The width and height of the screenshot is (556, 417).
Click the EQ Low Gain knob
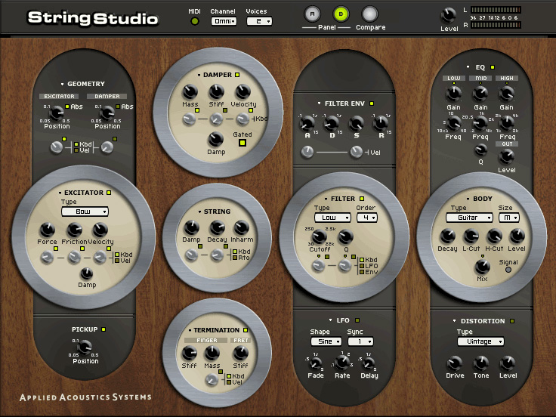[453, 94]
